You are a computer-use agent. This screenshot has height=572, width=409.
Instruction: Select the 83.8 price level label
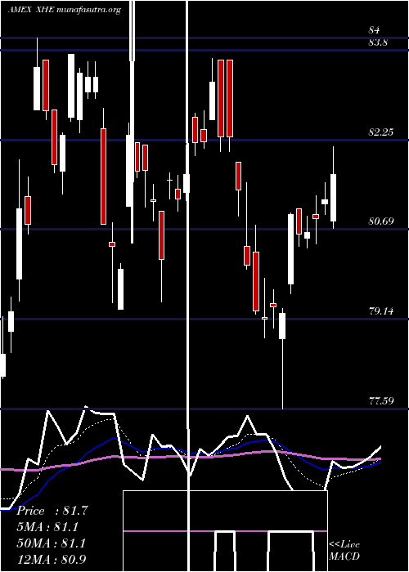(x=378, y=42)
